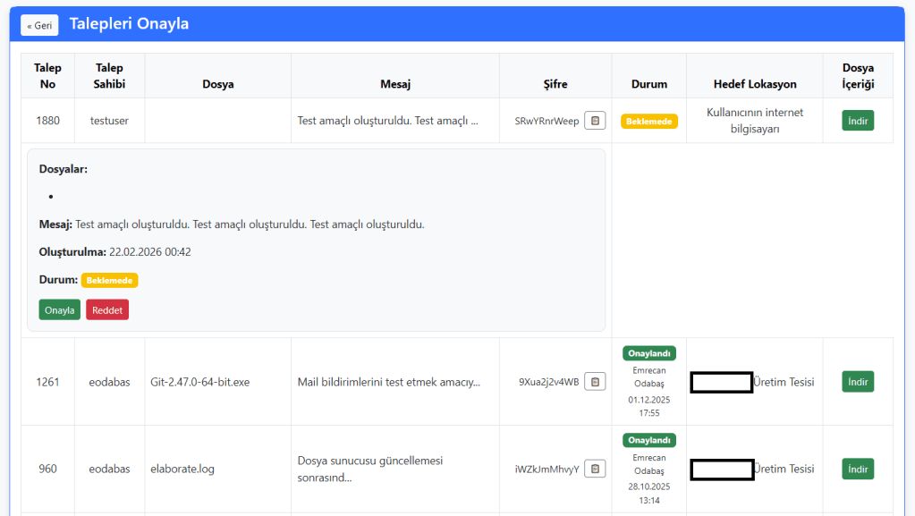Copy the iWZkJmMhvyY password to clipboard

(x=595, y=469)
